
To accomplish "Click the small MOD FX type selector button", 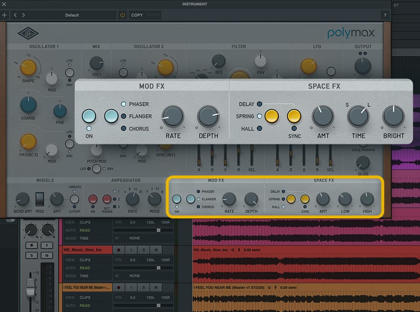I will [191, 199].
